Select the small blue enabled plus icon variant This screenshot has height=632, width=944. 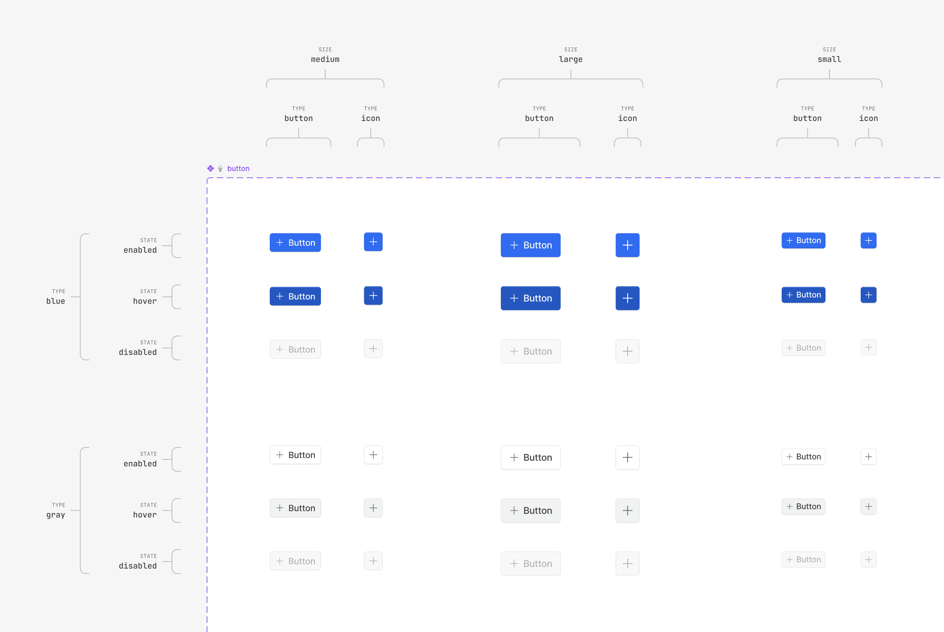[869, 241]
